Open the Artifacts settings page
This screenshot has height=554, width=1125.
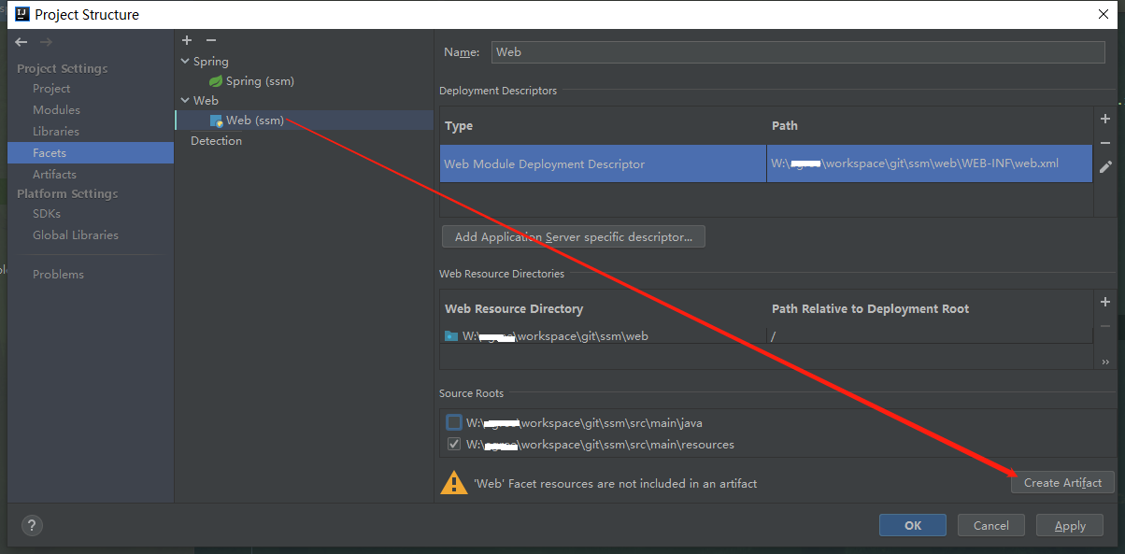tap(54, 175)
